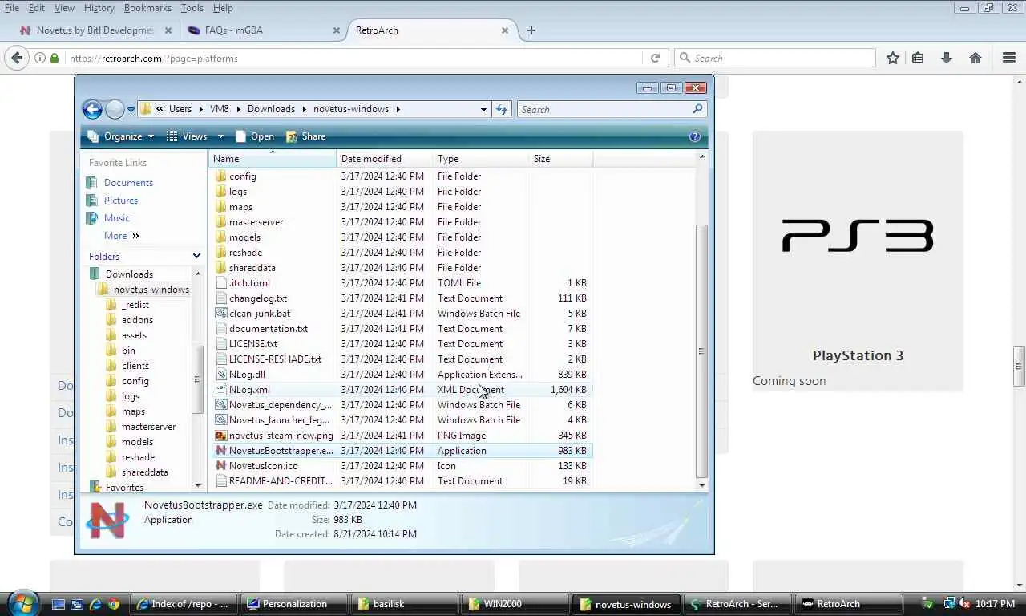Screen dimensions: 1026x616
Task: Sort by Date modified column header
Action: point(385,159)
